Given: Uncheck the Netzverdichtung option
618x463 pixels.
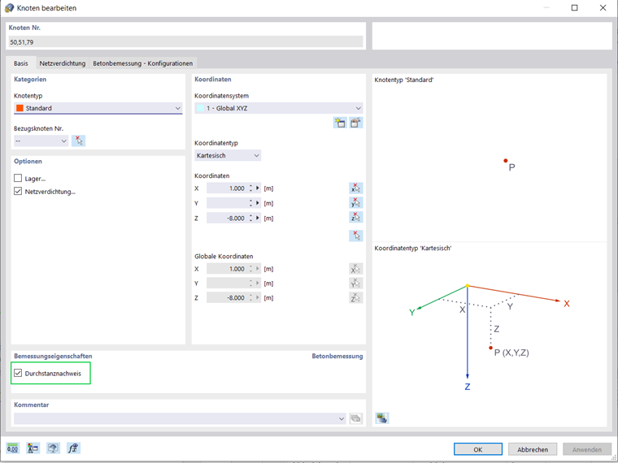Looking at the screenshot, I should coord(18,192).
